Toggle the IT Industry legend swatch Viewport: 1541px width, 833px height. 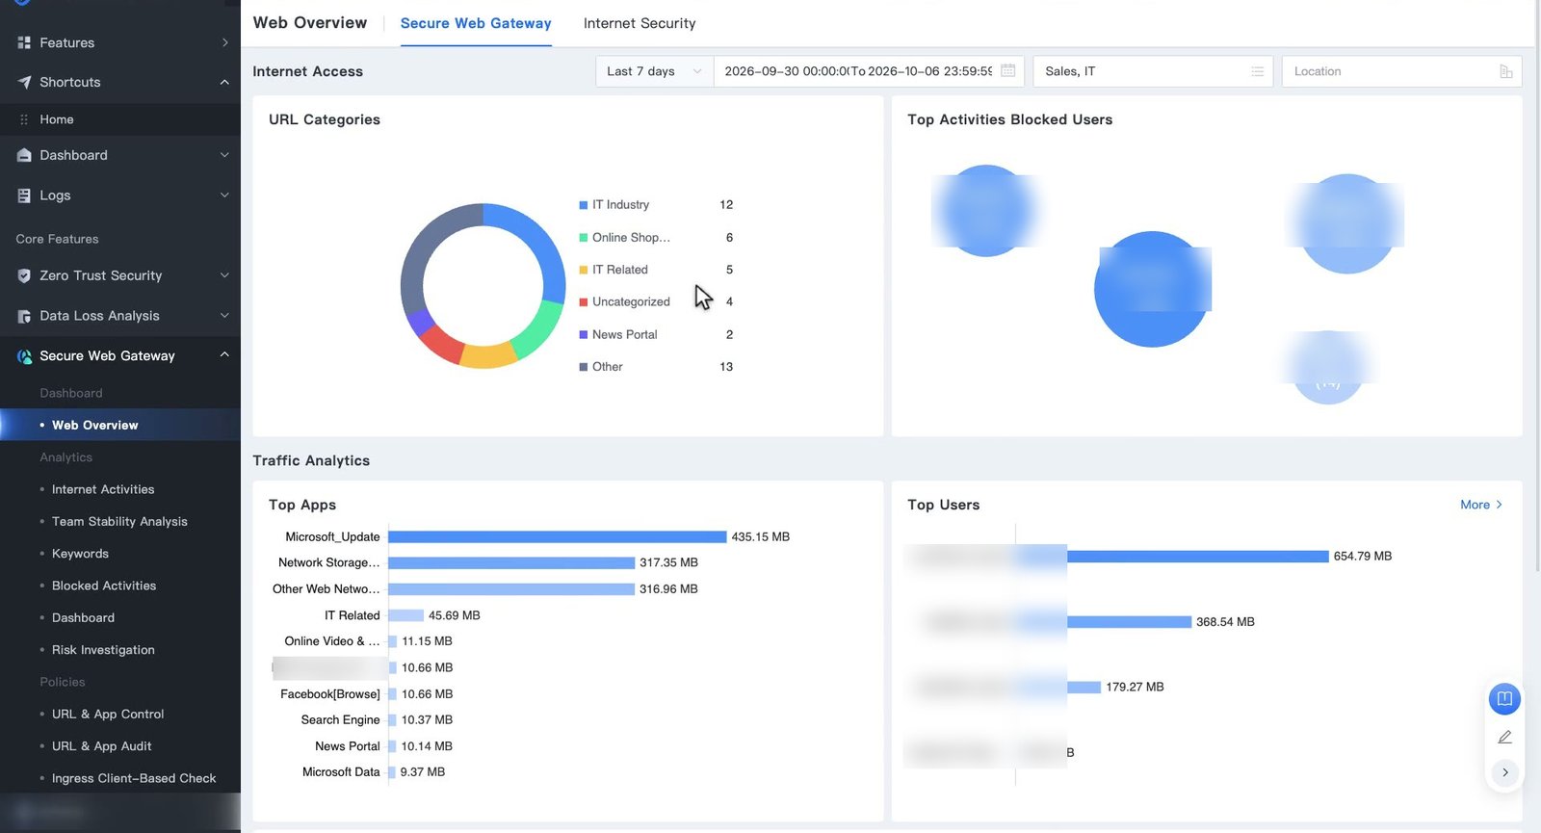(584, 205)
